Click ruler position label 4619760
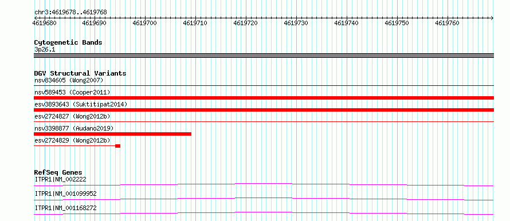The image size is (510, 221). pyautogui.click(x=447, y=23)
